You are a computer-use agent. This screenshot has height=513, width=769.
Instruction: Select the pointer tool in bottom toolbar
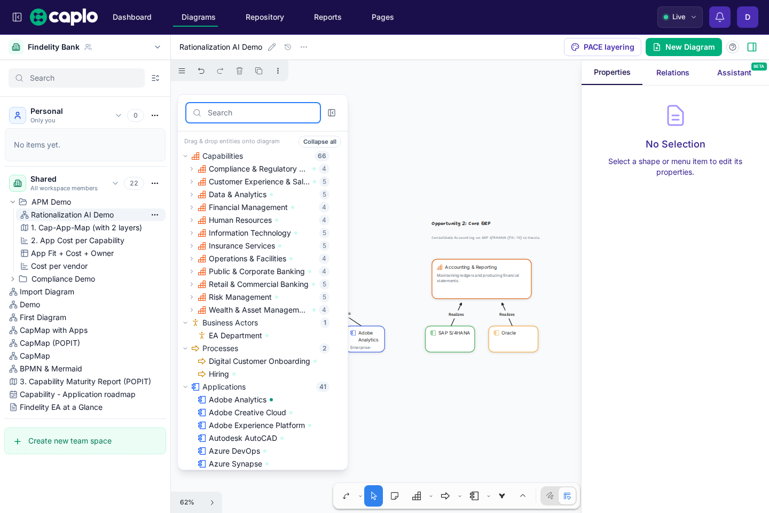373,496
